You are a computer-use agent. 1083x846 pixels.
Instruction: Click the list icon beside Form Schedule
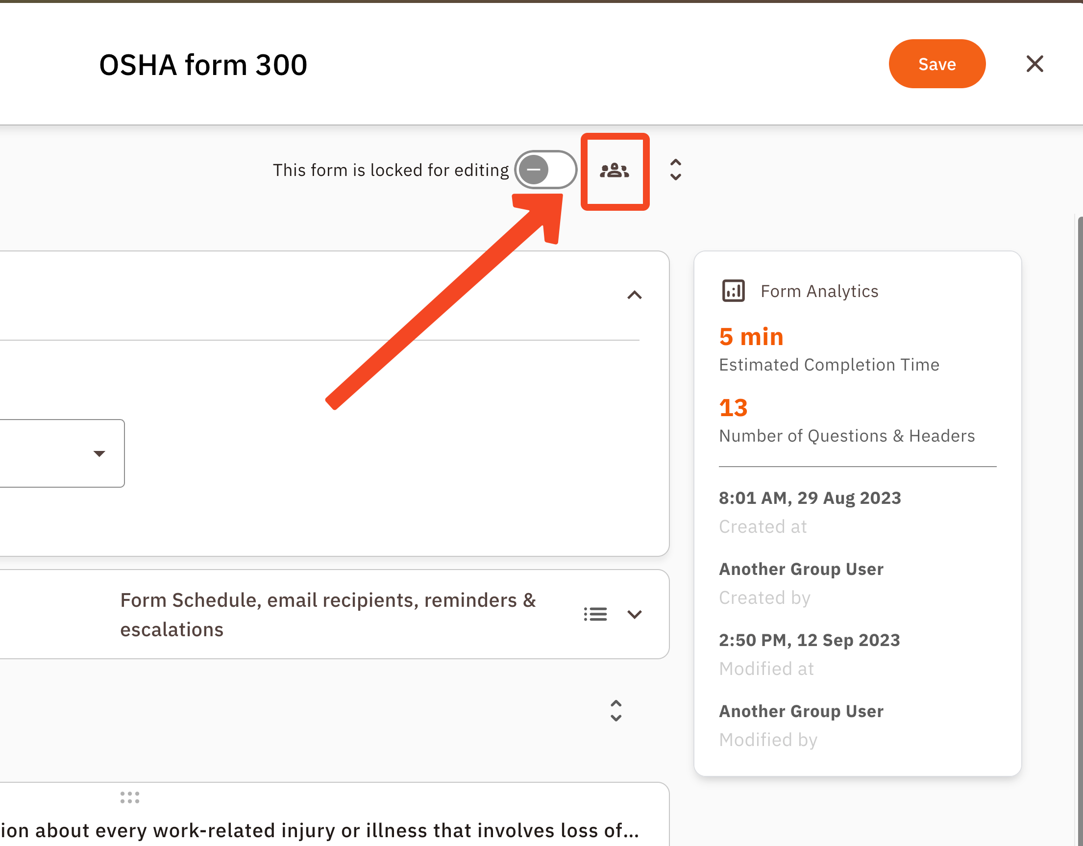[595, 614]
